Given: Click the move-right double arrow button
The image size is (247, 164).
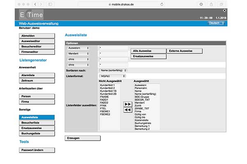Looking at the screenshot, I should pyautogui.click(x=128, y=104).
